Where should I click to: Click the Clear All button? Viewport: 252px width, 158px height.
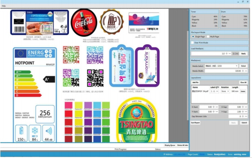point(243,82)
